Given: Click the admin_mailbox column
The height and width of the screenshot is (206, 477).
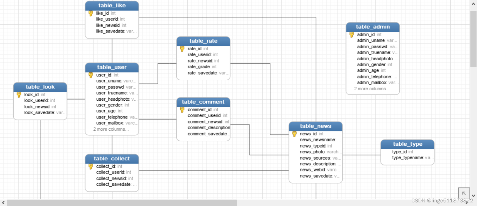Looking at the screenshot, I should (x=378, y=83).
